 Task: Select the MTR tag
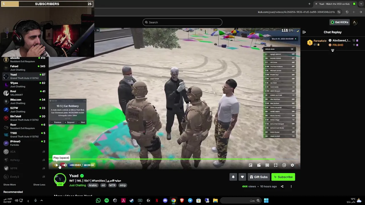[112, 185]
